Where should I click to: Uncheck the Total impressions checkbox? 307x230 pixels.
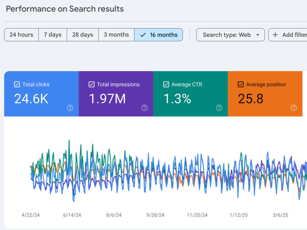(91, 85)
